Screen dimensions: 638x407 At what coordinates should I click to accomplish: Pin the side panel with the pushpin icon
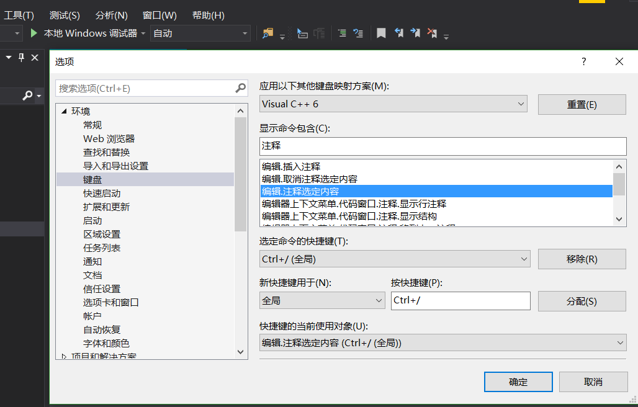tap(22, 58)
